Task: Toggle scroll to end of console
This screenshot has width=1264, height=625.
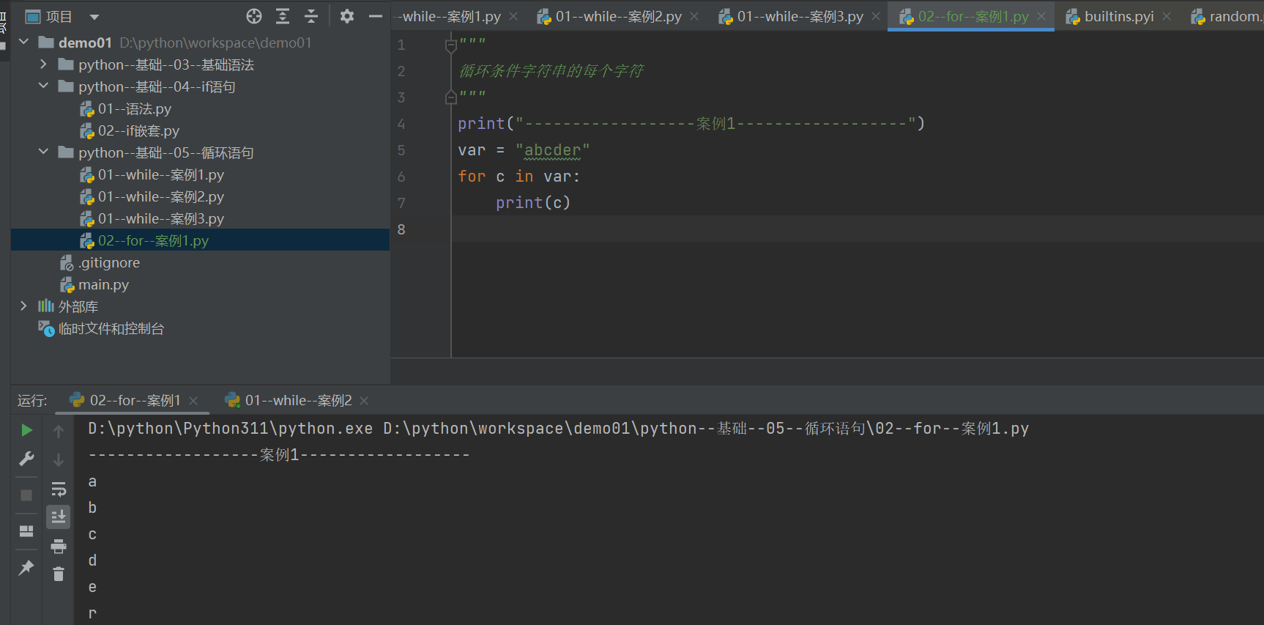Action: (x=59, y=517)
